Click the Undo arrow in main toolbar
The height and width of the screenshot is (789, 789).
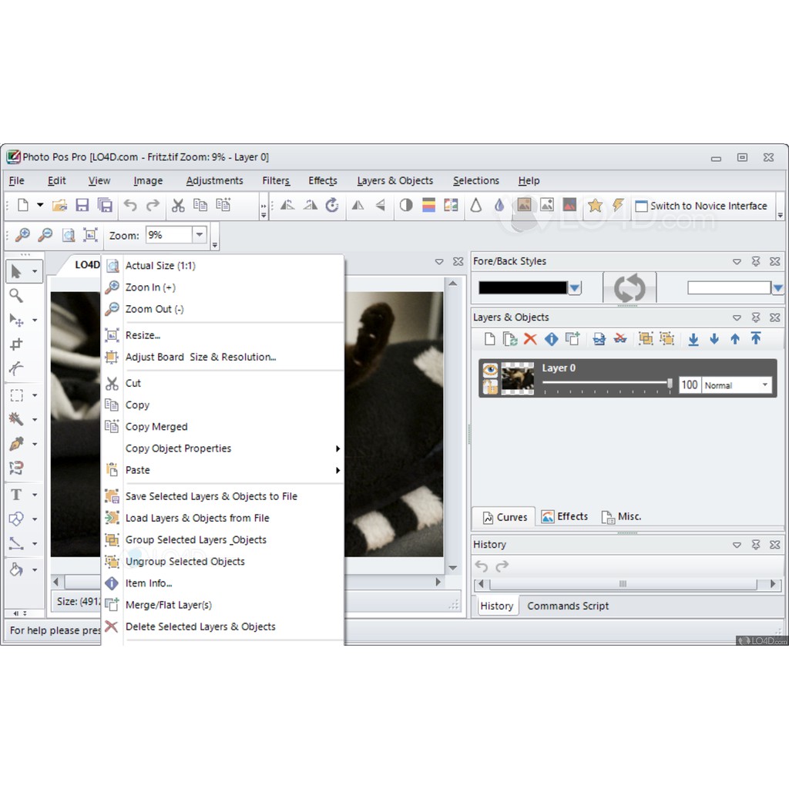point(130,205)
